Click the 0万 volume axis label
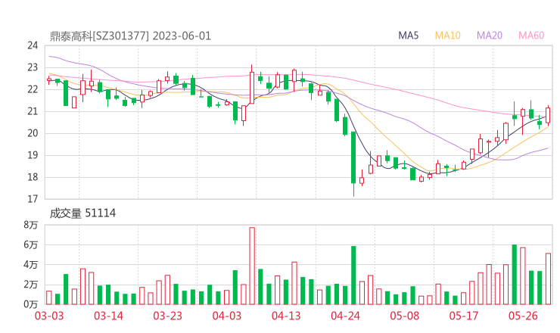The height and width of the screenshot is (333, 560). click(31, 304)
